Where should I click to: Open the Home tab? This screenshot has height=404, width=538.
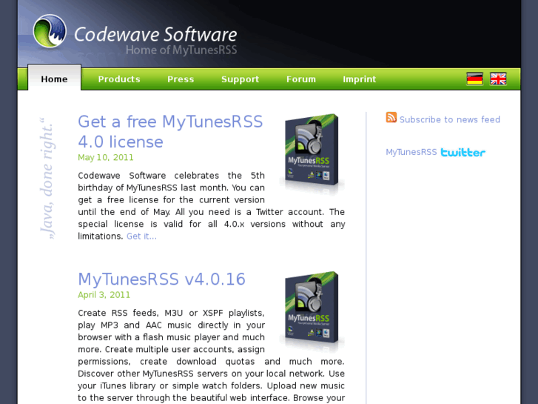point(54,79)
